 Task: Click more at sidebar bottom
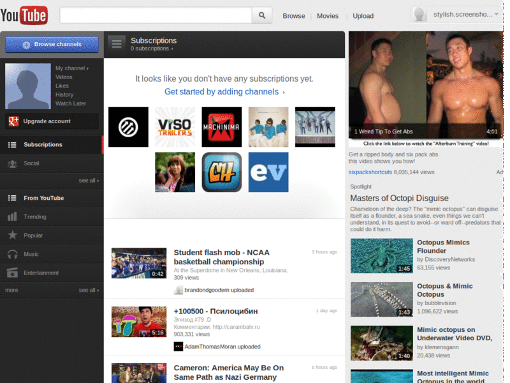tap(11, 290)
